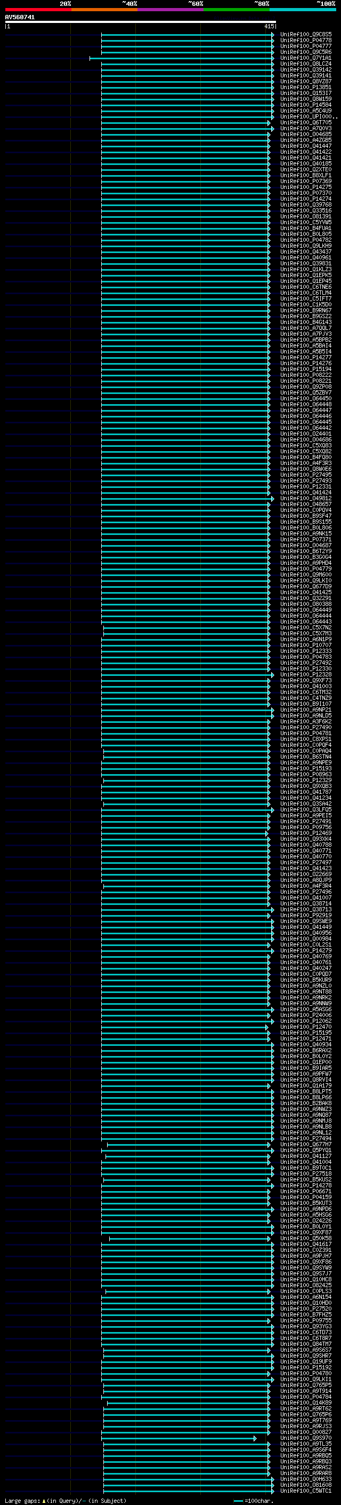
Task: Select the UniRef100_P12328 label
Action: coord(305,674)
